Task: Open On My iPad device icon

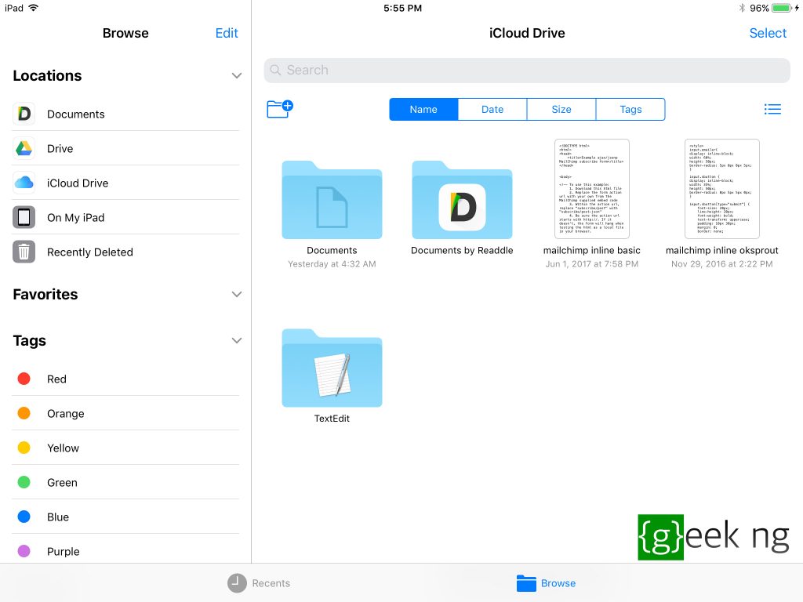Action: coord(24,218)
